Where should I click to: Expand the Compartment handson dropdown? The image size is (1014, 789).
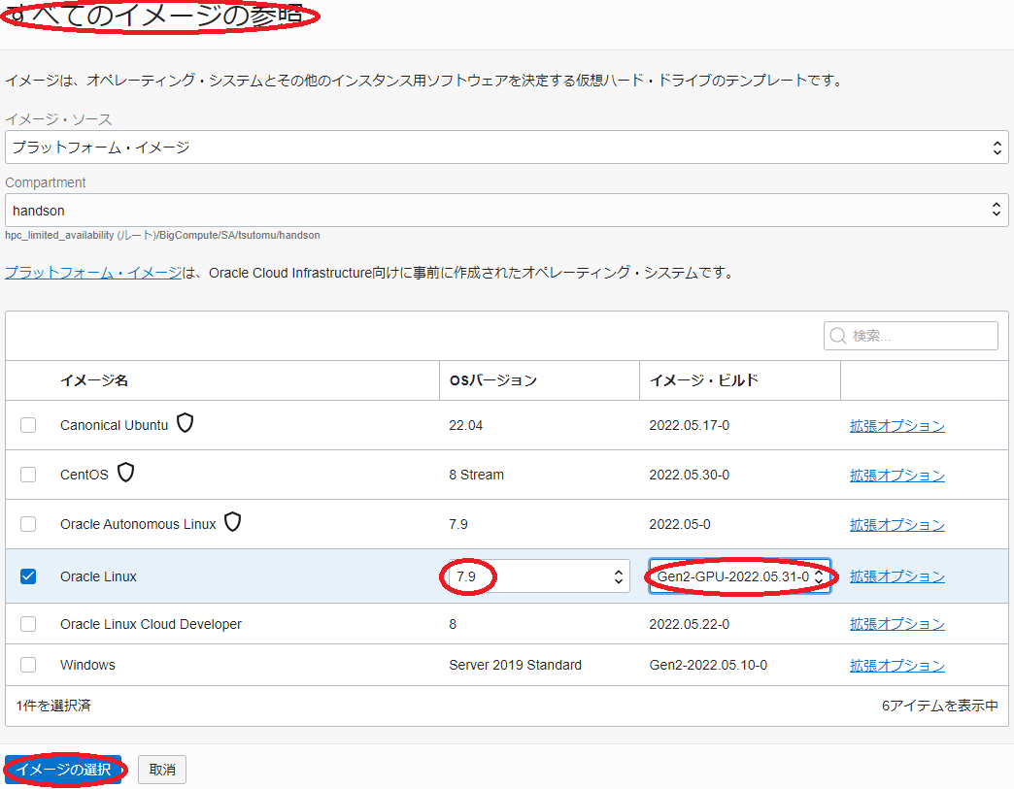pos(506,210)
